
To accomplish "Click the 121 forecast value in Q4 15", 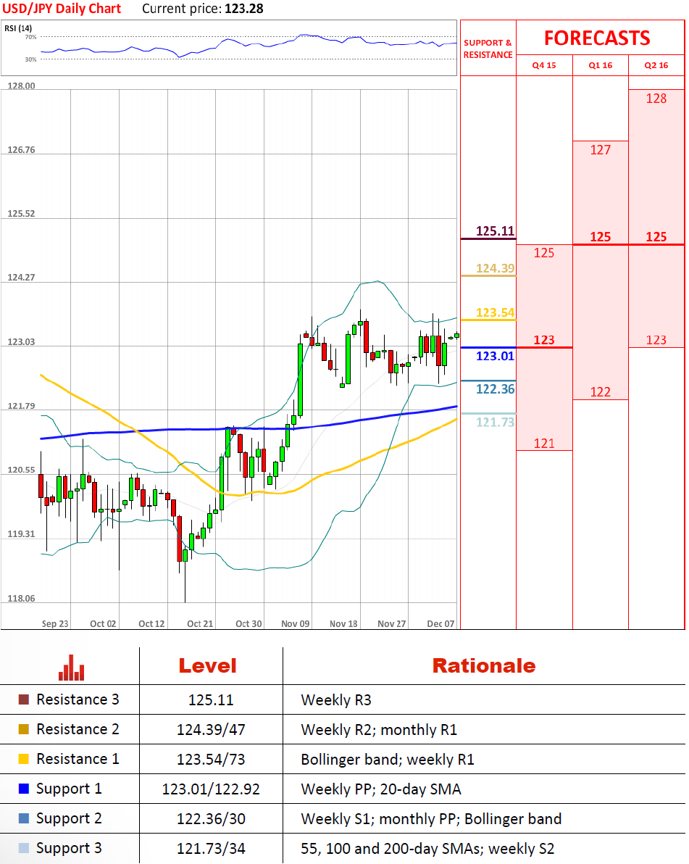I will [x=544, y=443].
